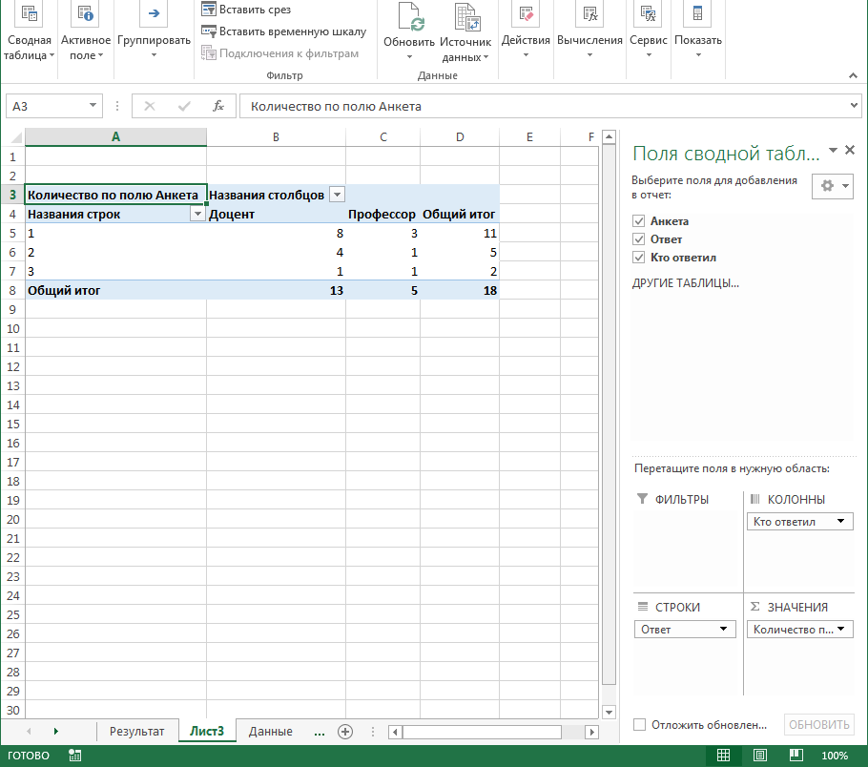Switch to the Данные sheet tab
The width and height of the screenshot is (868, 767).
270,732
